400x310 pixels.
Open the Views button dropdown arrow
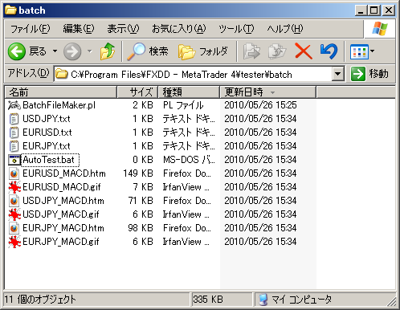372,51
